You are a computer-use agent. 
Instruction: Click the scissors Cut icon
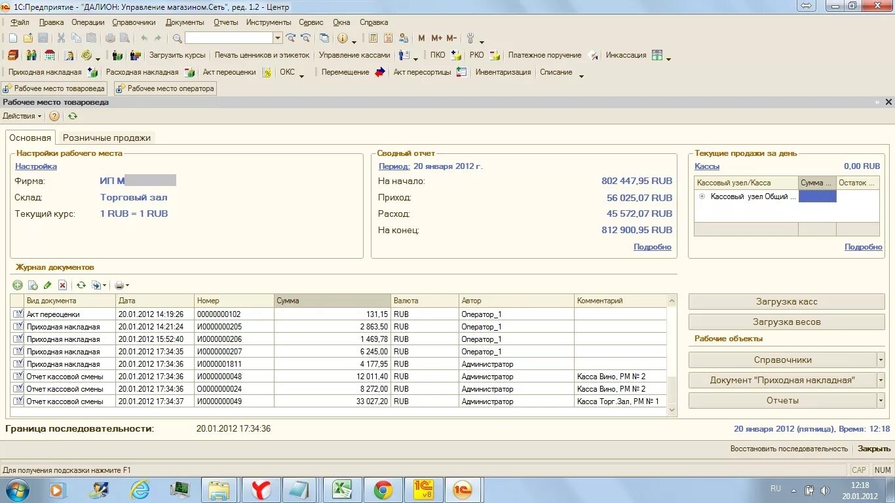click(61, 38)
